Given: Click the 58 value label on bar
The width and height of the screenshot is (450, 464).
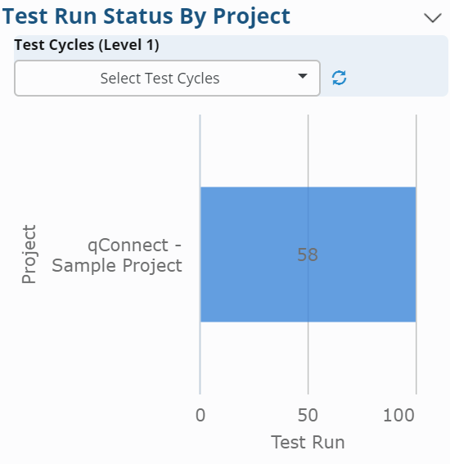Looking at the screenshot, I should 308,255.
